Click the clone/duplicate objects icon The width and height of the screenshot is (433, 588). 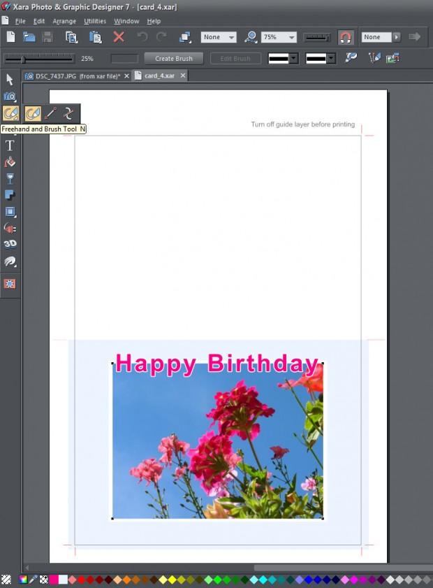[185, 37]
